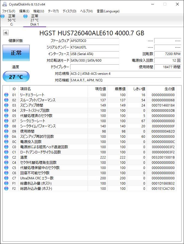The height and width of the screenshot is (244, 184).
Task: Click status orb for C1 ロード/アンロードサイクル回数
Action: point(6,152)
